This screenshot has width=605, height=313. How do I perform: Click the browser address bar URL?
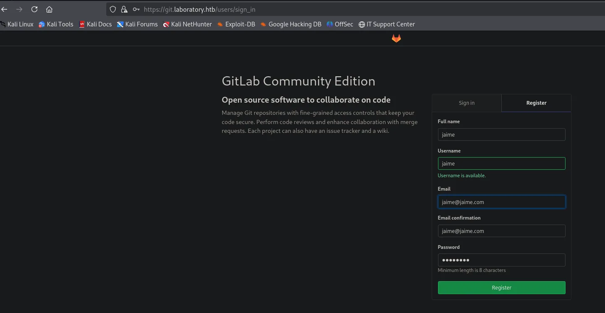(199, 9)
